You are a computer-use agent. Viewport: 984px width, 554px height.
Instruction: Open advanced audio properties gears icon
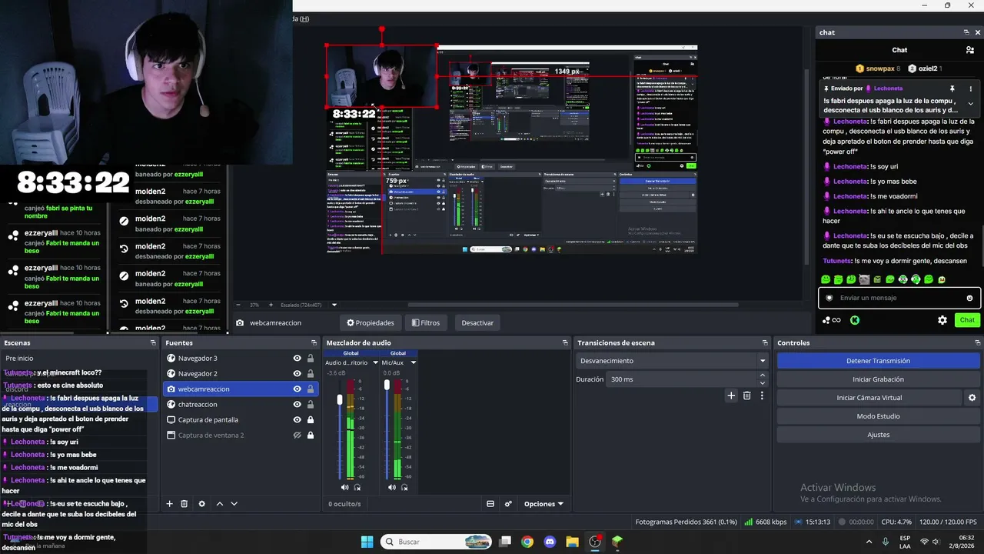pos(508,504)
